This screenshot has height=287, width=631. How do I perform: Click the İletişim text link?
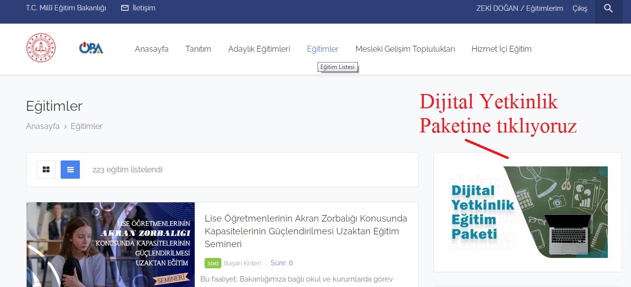click(144, 8)
